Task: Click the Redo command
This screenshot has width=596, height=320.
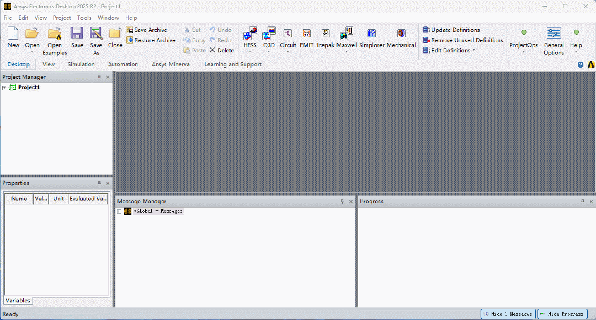Action: click(x=220, y=40)
